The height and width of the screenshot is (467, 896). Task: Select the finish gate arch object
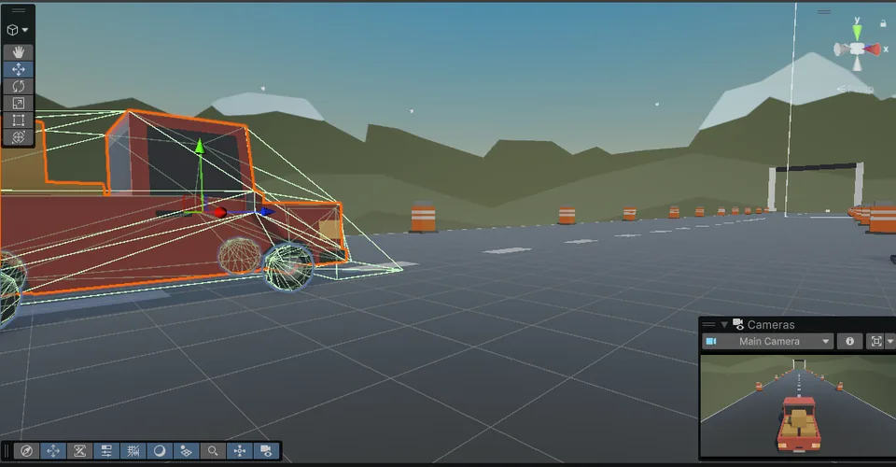point(817,187)
